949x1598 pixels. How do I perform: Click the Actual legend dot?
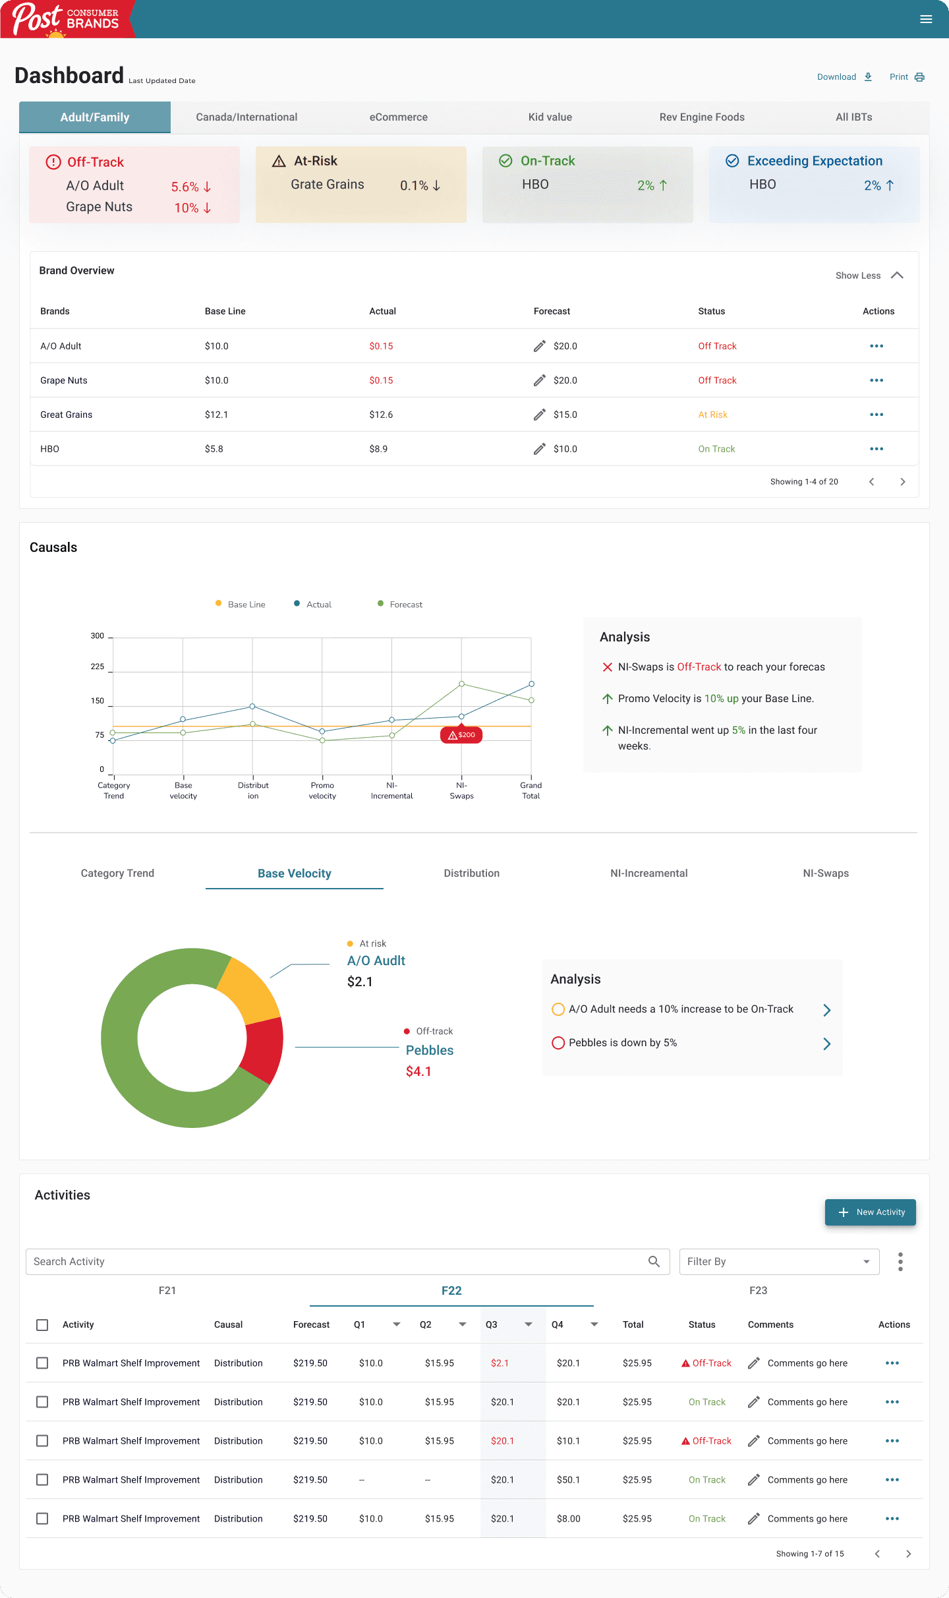click(297, 603)
